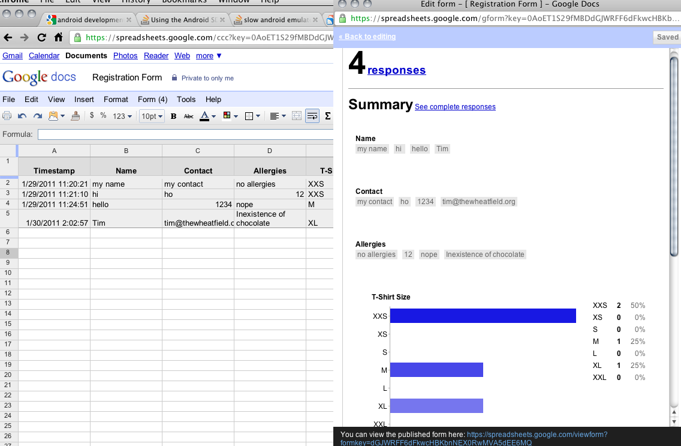Open the Form (4) menu

click(152, 99)
